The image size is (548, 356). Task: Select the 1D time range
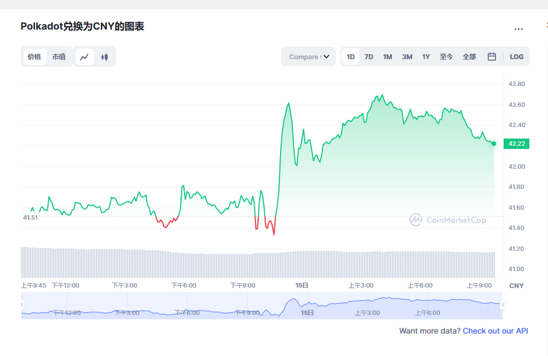coord(351,56)
